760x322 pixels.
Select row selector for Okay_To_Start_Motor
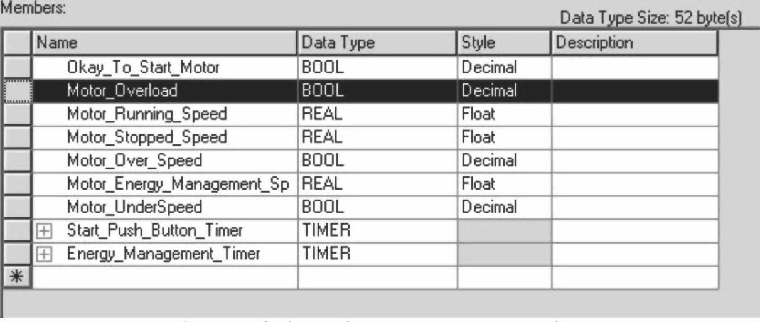(x=16, y=67)
